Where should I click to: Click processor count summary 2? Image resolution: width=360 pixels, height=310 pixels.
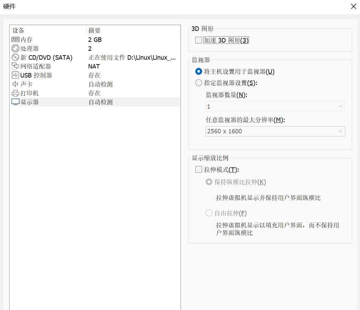pyautogui.click(x=90, y=49)
